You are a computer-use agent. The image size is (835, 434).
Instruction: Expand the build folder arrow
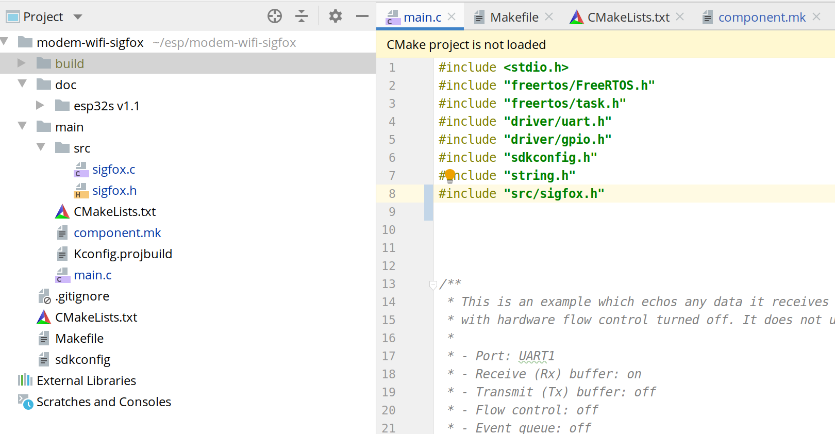tap(22, 63)
